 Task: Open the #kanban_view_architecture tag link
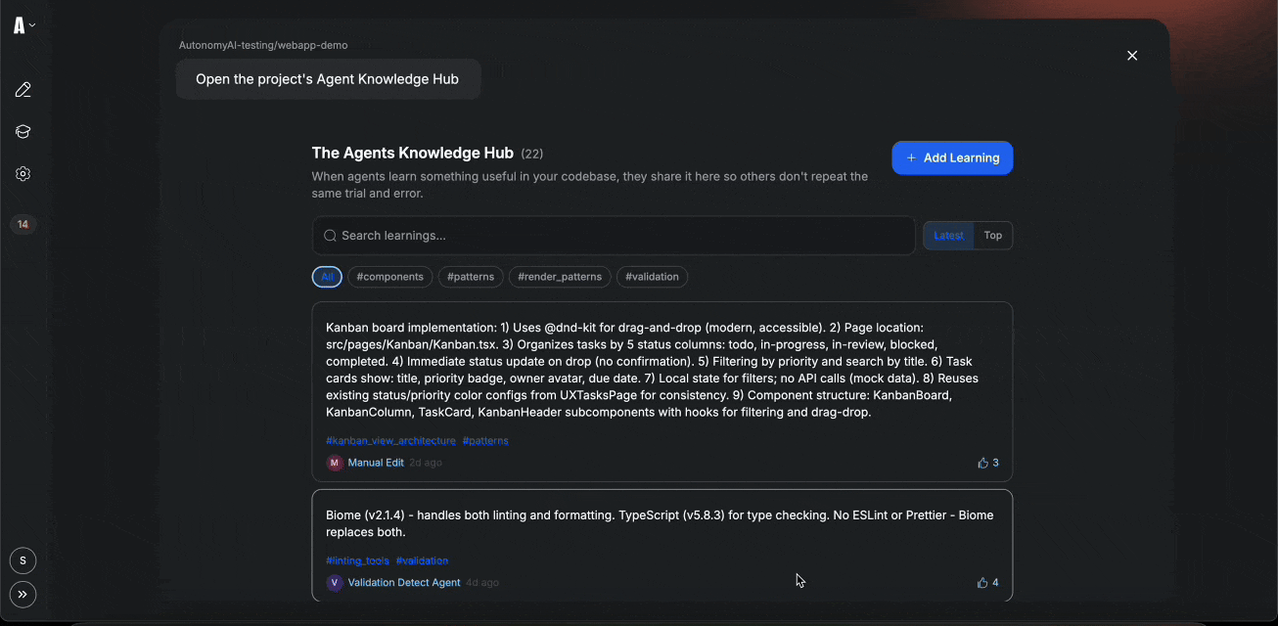390,441
